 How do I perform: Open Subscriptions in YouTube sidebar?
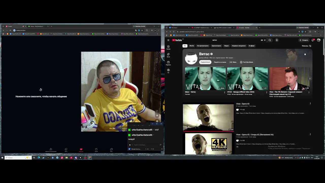pyautogui.click(x=168, y=63)
